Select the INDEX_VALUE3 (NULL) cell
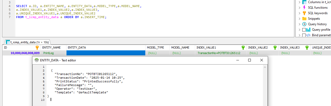This screenshot has height=106, width=331. click(294, 53)
